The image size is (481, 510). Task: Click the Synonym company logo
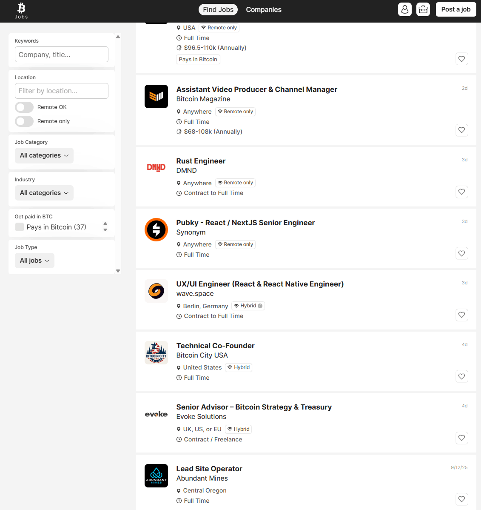tap(156, 229)
